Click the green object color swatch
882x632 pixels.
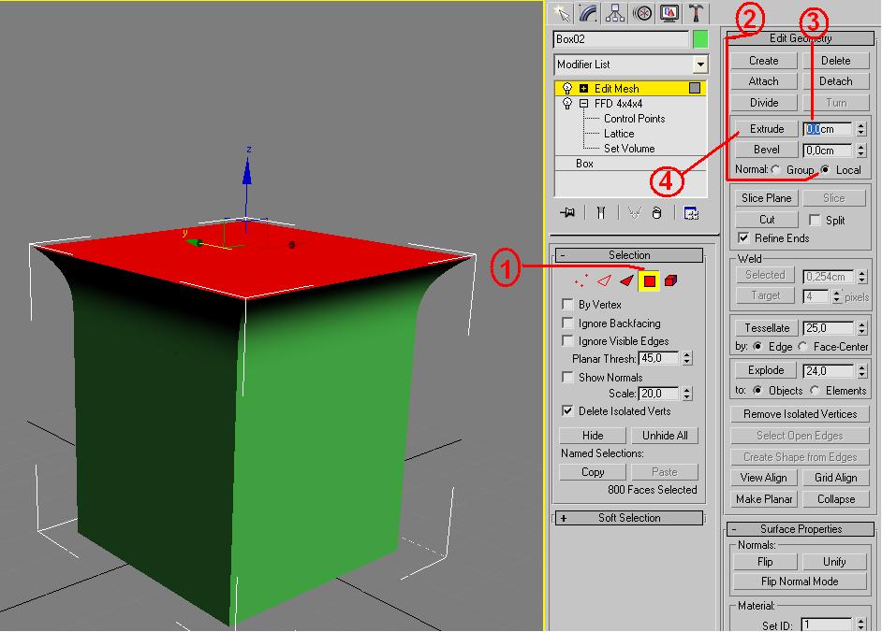[700, 39]
